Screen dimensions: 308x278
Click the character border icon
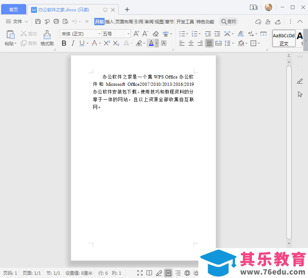click(x=164, y=43)
